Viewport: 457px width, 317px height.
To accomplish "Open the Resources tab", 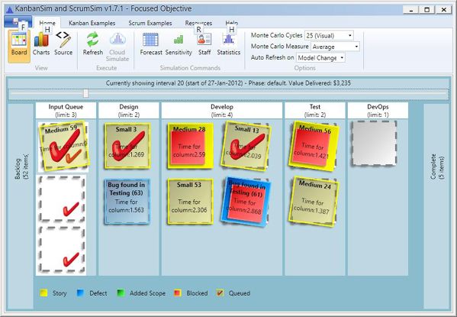I will point(198,23).
